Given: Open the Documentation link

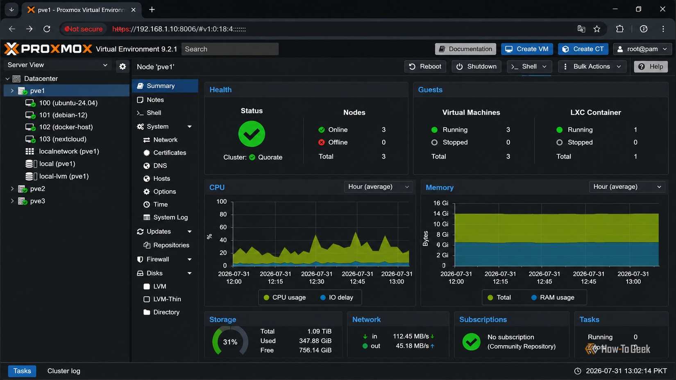Looking at the screenshot, I should [x=465, y=49].
